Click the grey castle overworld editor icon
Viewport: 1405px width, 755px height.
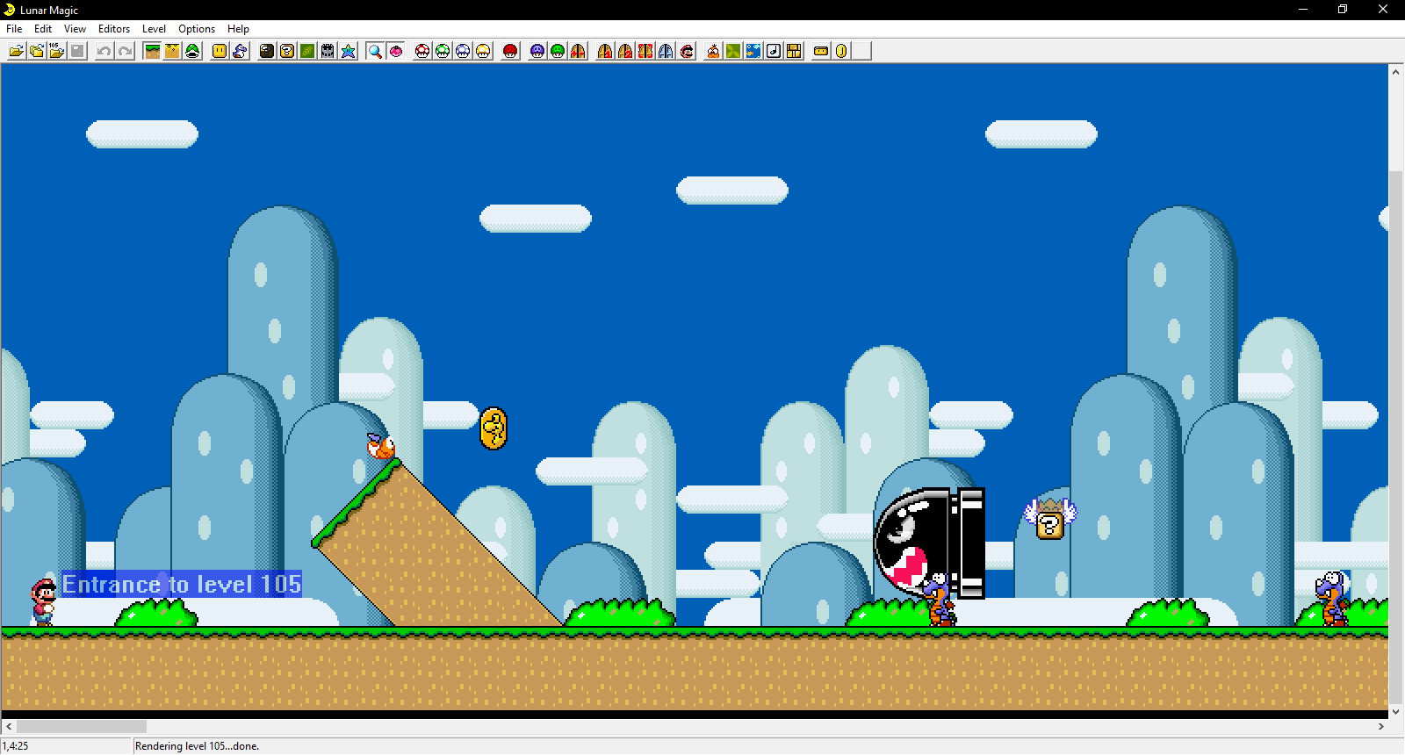[x=328, y=51]
